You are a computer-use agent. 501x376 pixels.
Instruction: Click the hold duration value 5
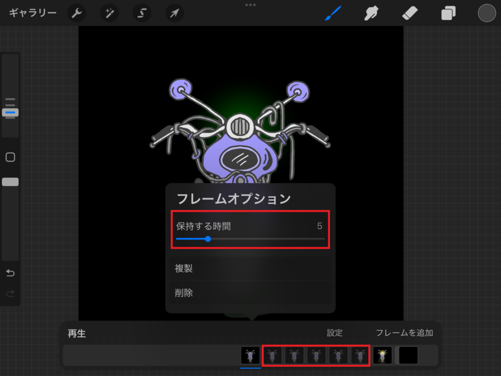[319, 226]
